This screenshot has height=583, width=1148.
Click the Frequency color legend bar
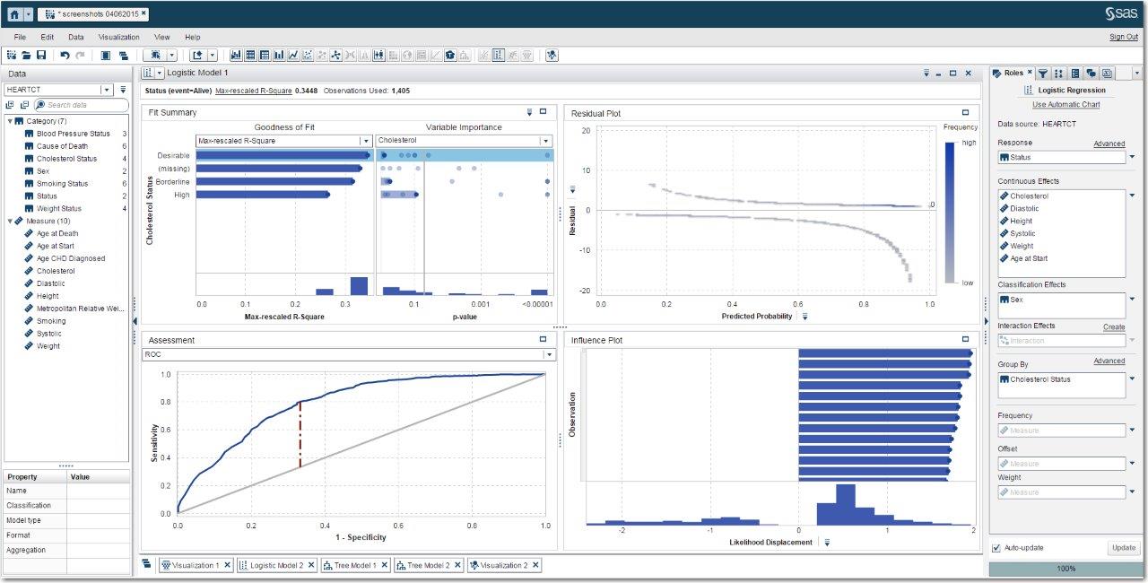pos(950,213)
